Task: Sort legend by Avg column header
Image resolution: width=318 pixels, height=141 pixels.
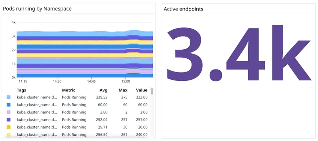Action: pyautogui.click(x=103, y=90)
